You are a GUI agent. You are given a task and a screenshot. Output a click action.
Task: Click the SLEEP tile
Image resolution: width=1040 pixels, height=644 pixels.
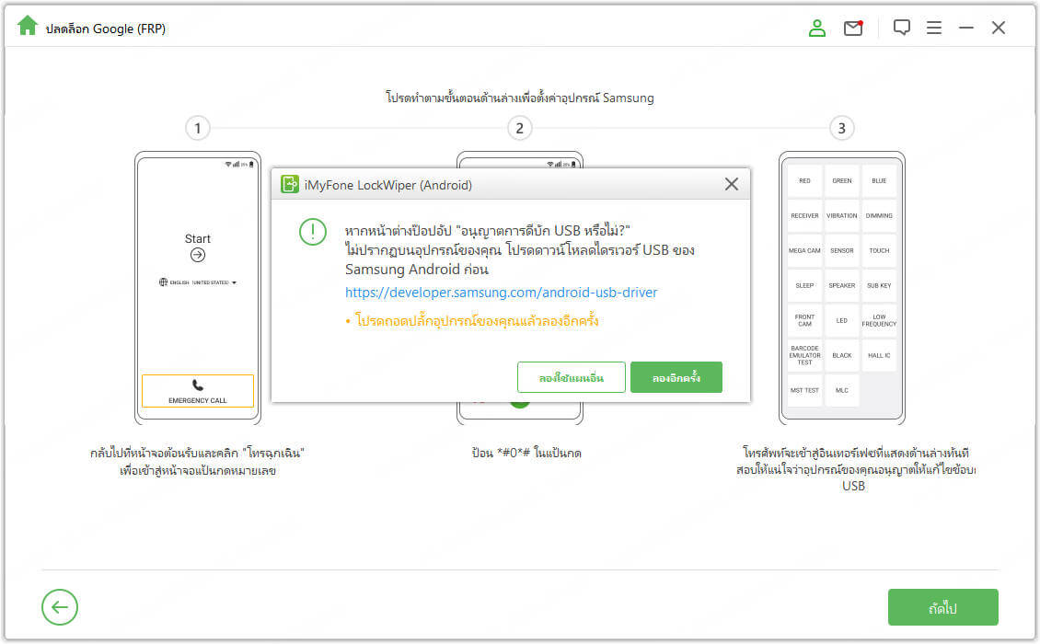[x=804, y=286]
